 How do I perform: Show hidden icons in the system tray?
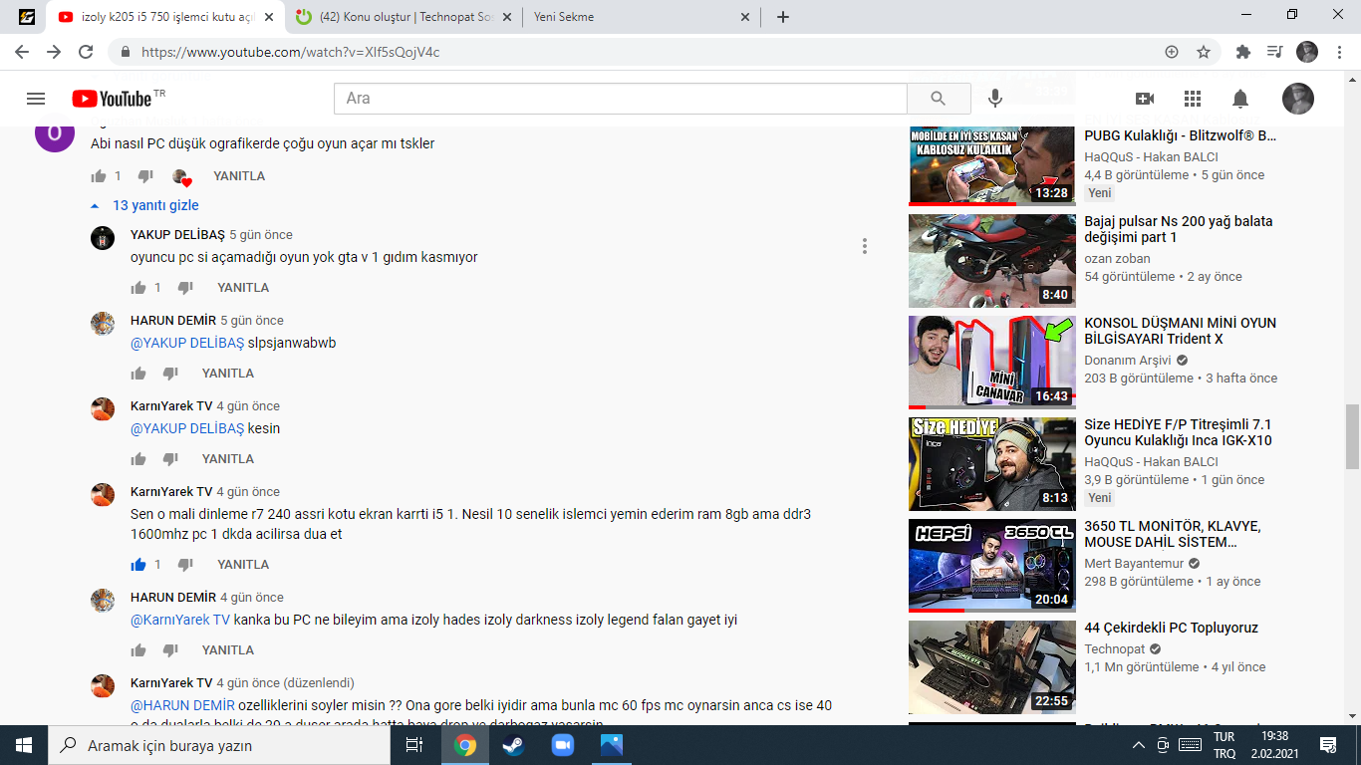click(x=1139, y=745)
